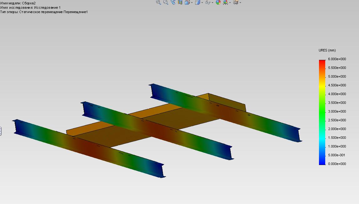Open the Display Style dropdown arrow
Viewport: 359px width, 204px height.
[x=202, y=2]
